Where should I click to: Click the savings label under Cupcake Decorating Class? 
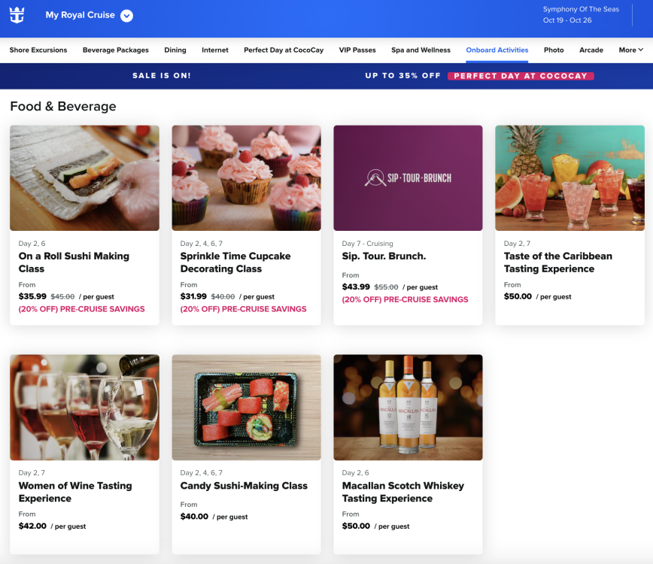coord(243,309)
